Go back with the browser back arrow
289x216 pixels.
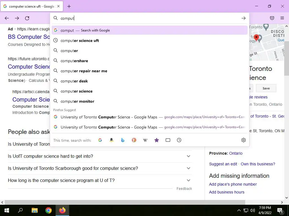(x=7, y=18)
